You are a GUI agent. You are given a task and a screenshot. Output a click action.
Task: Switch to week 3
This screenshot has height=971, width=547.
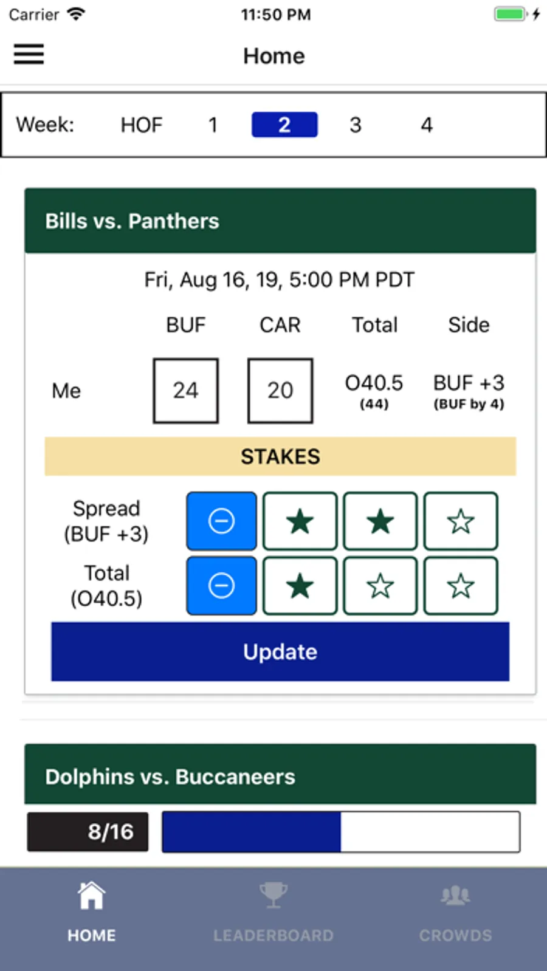(x=356, y=125)
